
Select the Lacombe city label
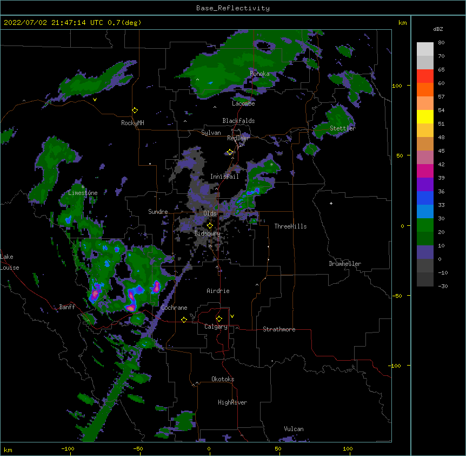click(x=243, y=103)
